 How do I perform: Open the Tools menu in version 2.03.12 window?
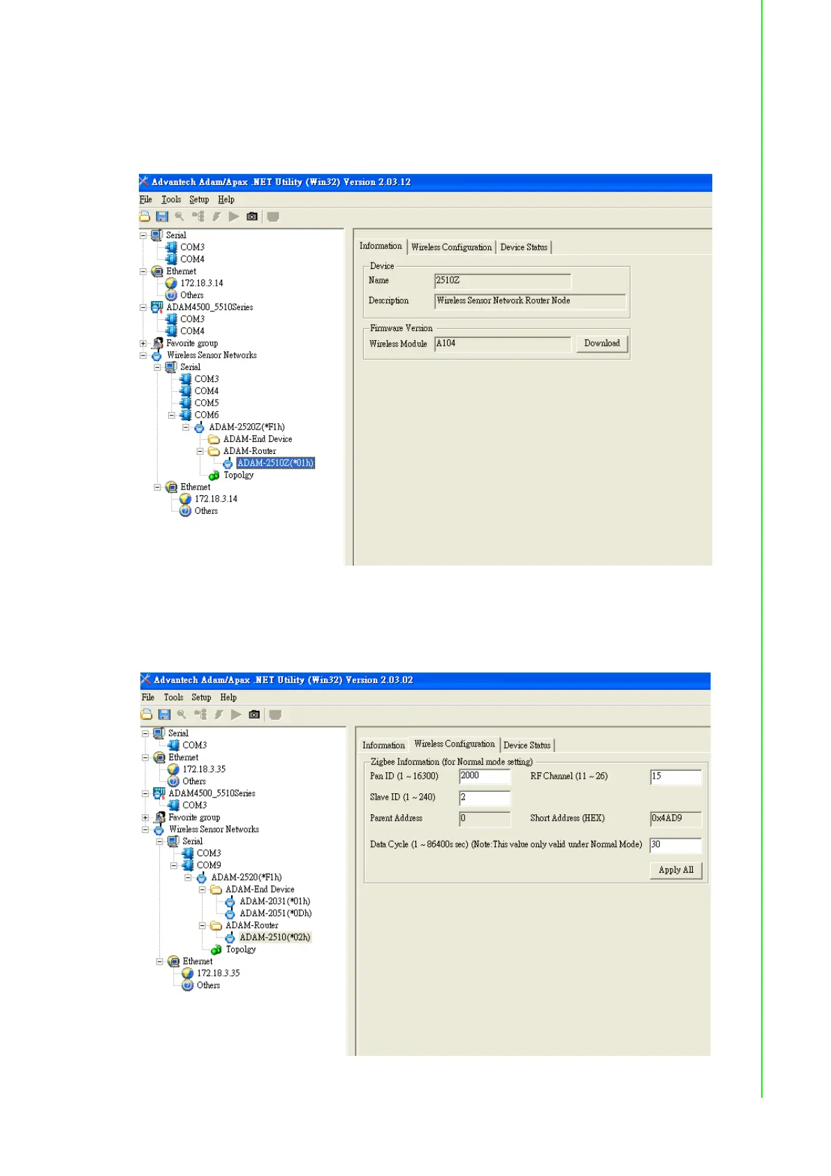(171, 200)
